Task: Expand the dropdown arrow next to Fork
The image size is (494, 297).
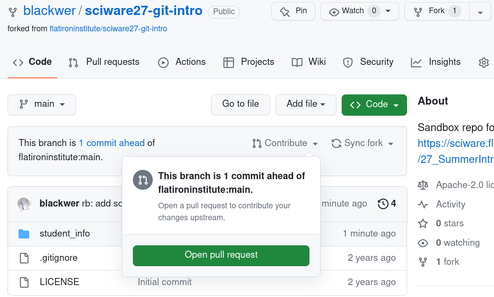Action: tap(480, 12)
